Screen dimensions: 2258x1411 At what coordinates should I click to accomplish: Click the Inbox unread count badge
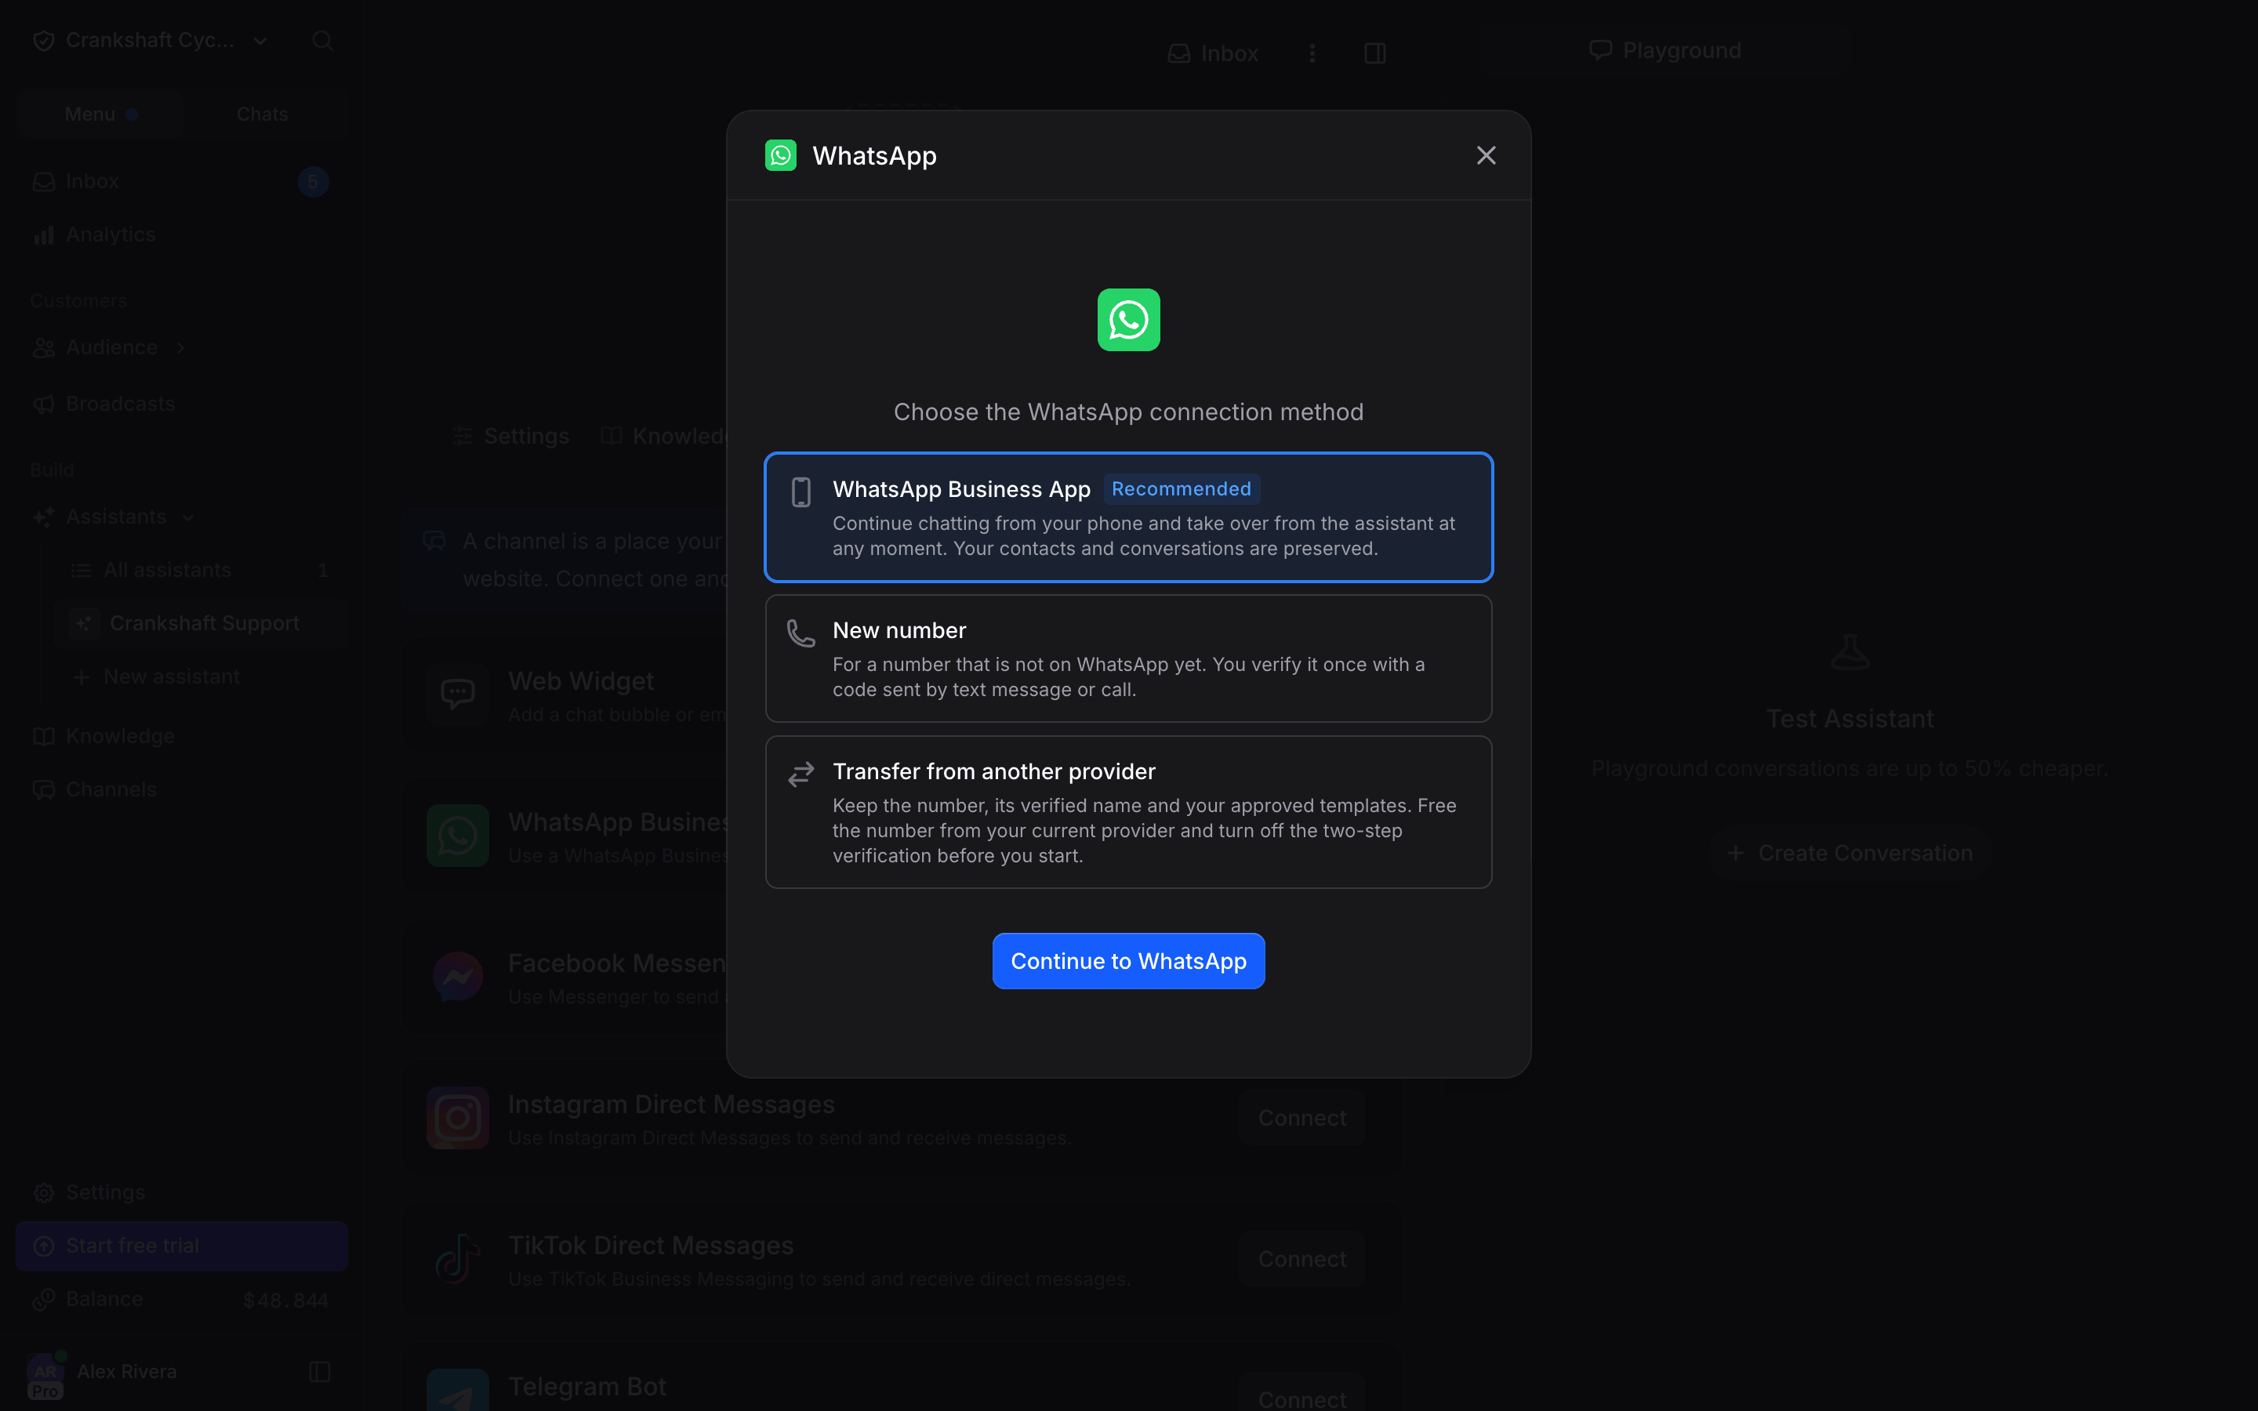[x=314, y=182]
